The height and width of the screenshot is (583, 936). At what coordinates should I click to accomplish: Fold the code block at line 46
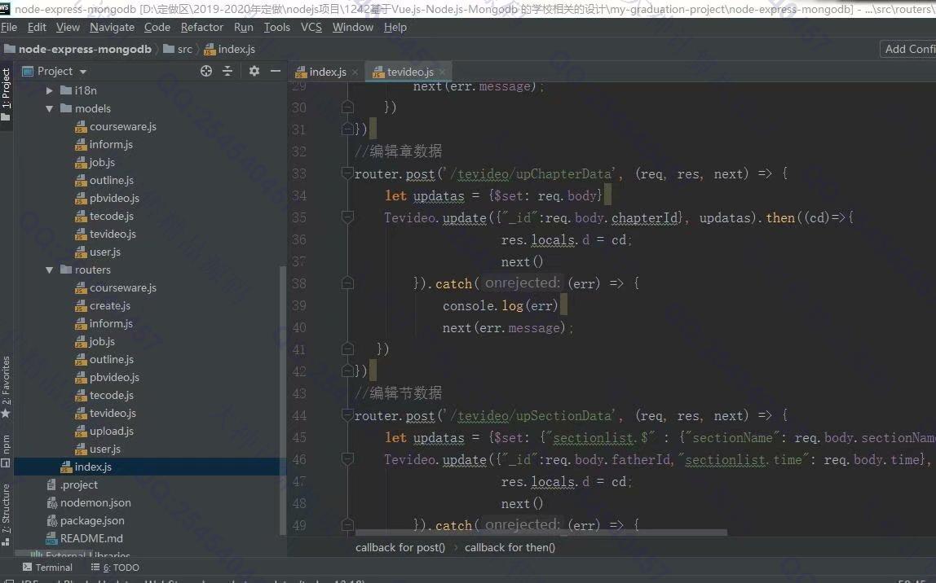(x=347, y=459)
